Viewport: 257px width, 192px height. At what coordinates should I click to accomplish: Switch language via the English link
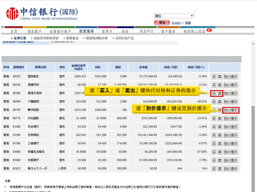[176, 23]
